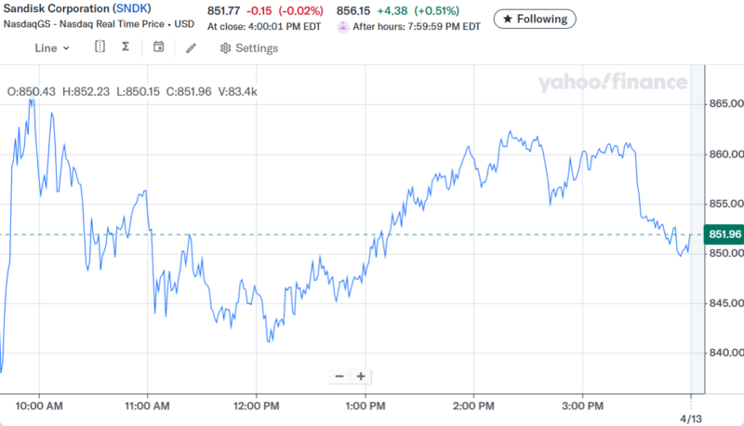Open the indicators sigma icon
744x426 pixels.
point(126,47)
